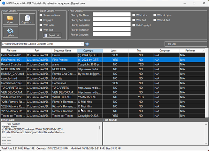Toggle the With Text export checkbox
The width and height of the screenshot is (209, 151).
point(41,30)
